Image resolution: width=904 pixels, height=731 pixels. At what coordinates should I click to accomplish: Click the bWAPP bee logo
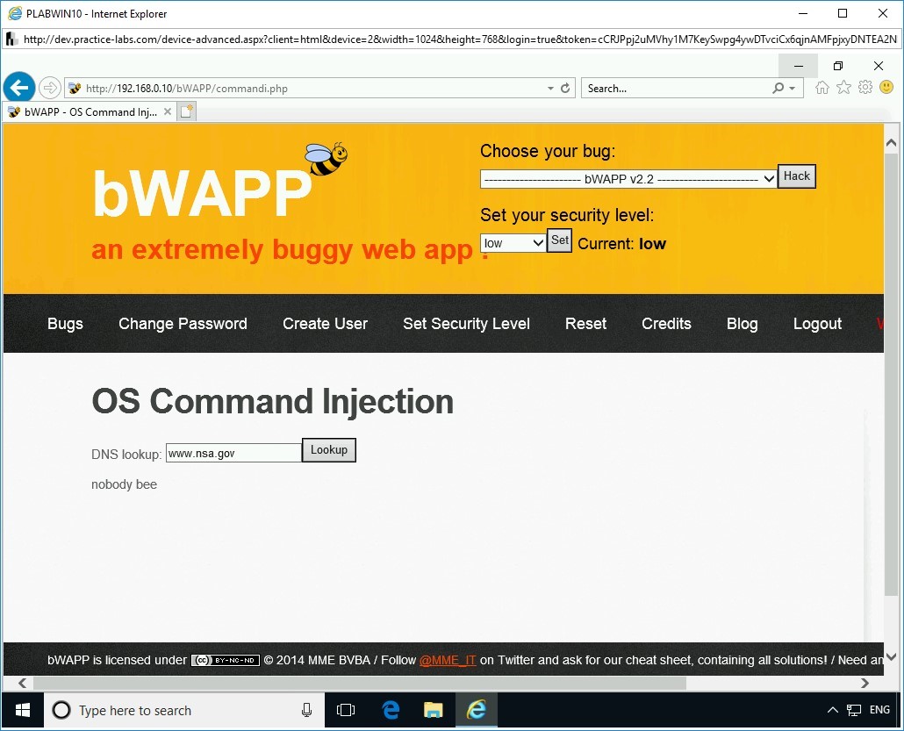click(x=324, y=158)
